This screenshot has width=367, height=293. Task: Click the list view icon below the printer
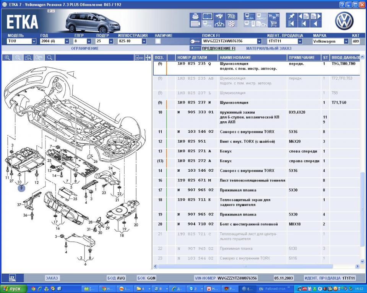pos(195,24)
